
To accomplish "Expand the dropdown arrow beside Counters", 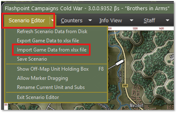I will click(x=90, y=20).
